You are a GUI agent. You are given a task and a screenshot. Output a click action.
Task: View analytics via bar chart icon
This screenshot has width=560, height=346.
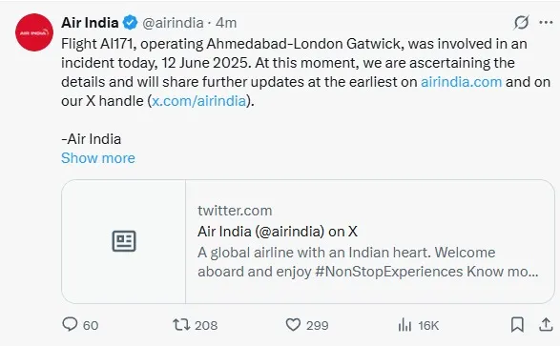click(x=404, y=325)
